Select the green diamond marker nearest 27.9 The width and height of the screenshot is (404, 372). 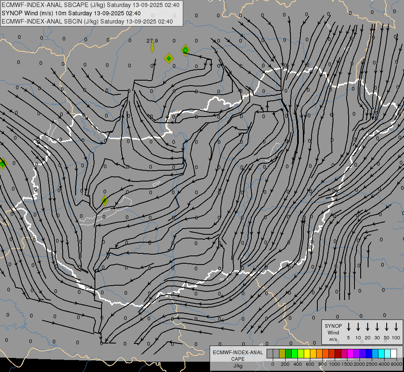(x=169, y=59)
